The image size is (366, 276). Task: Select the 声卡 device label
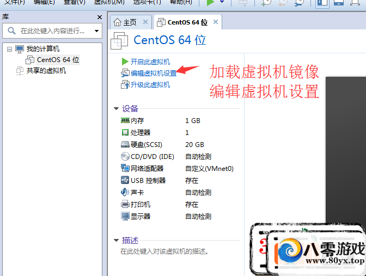click(x=137, y=193)
